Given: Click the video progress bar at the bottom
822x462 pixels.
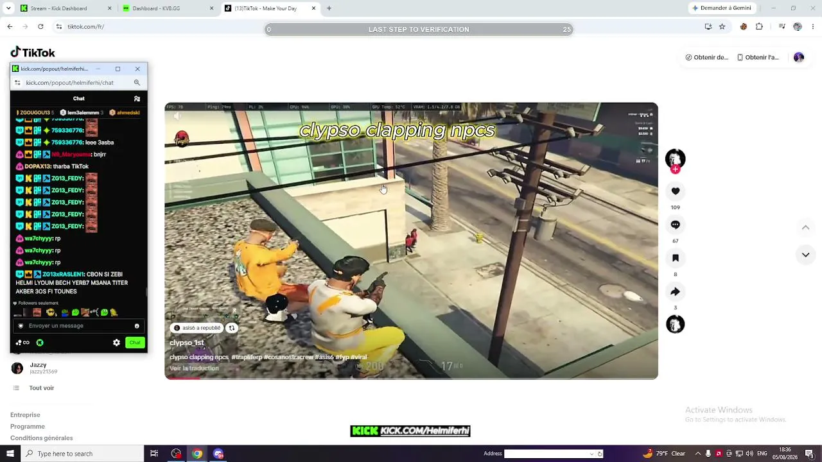Looking at the screenshot, I should (x=411, y=377).
